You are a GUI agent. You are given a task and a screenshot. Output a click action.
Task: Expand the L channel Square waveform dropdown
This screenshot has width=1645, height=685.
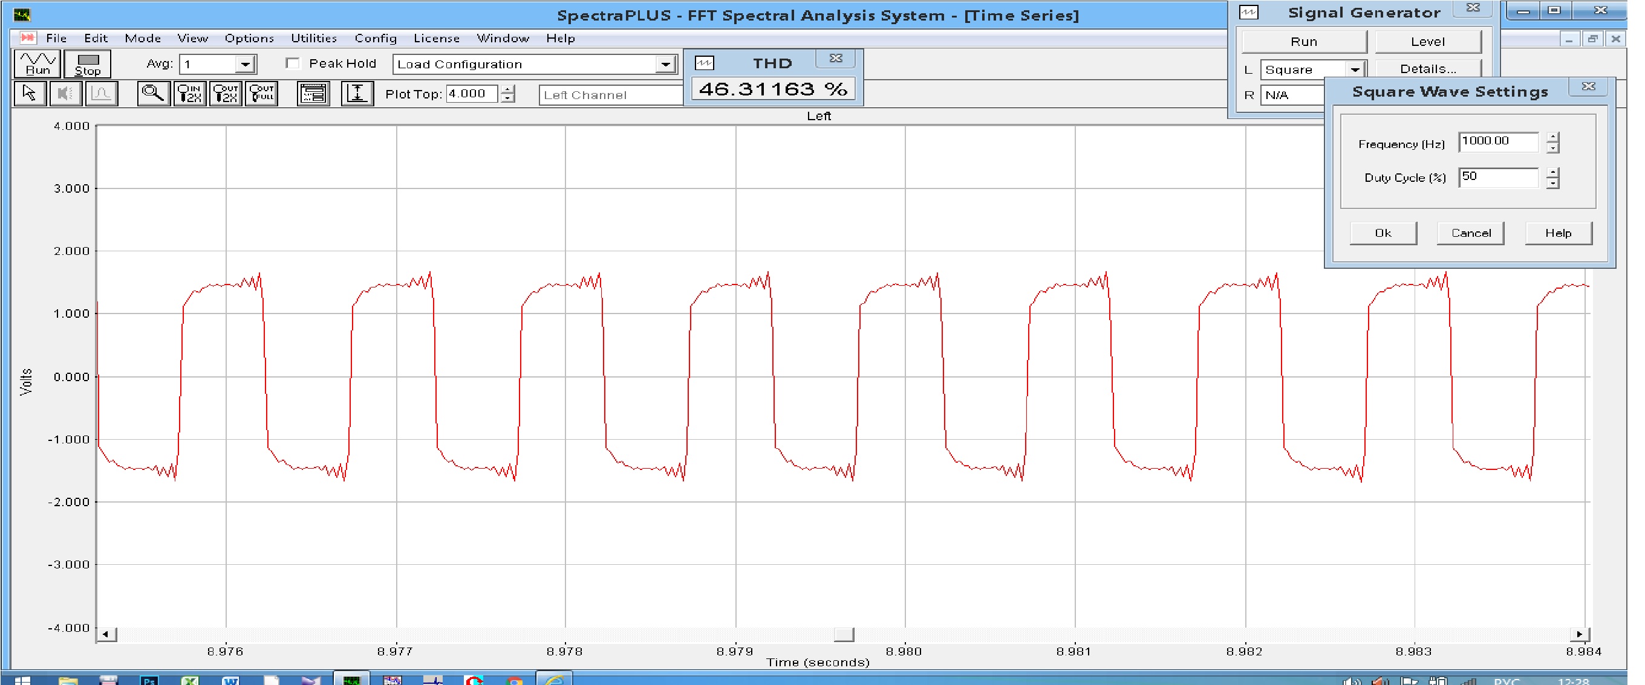1355,69
